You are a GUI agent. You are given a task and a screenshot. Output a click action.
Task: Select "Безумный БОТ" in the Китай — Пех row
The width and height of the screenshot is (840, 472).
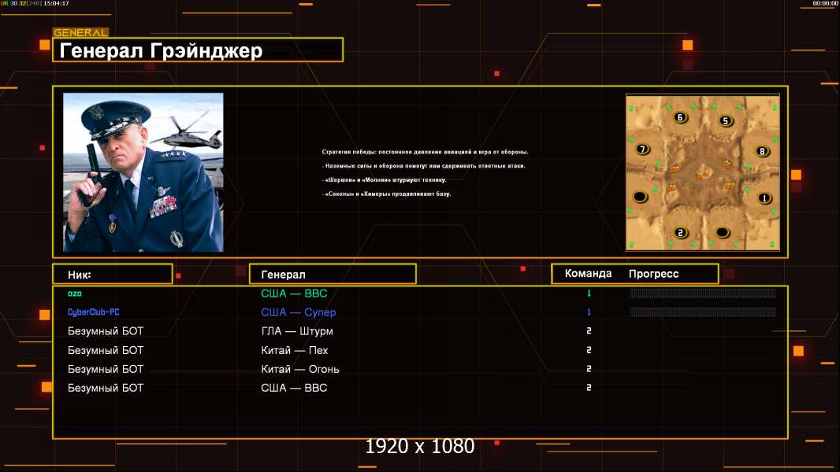click(106, 350)
